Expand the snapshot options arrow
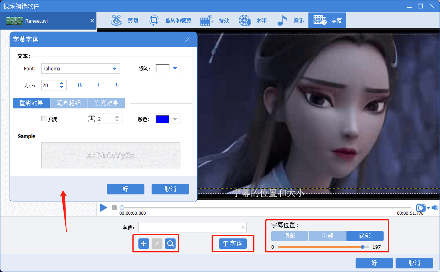The width and height of the screenshot is (440, 272). coord(428,208)
